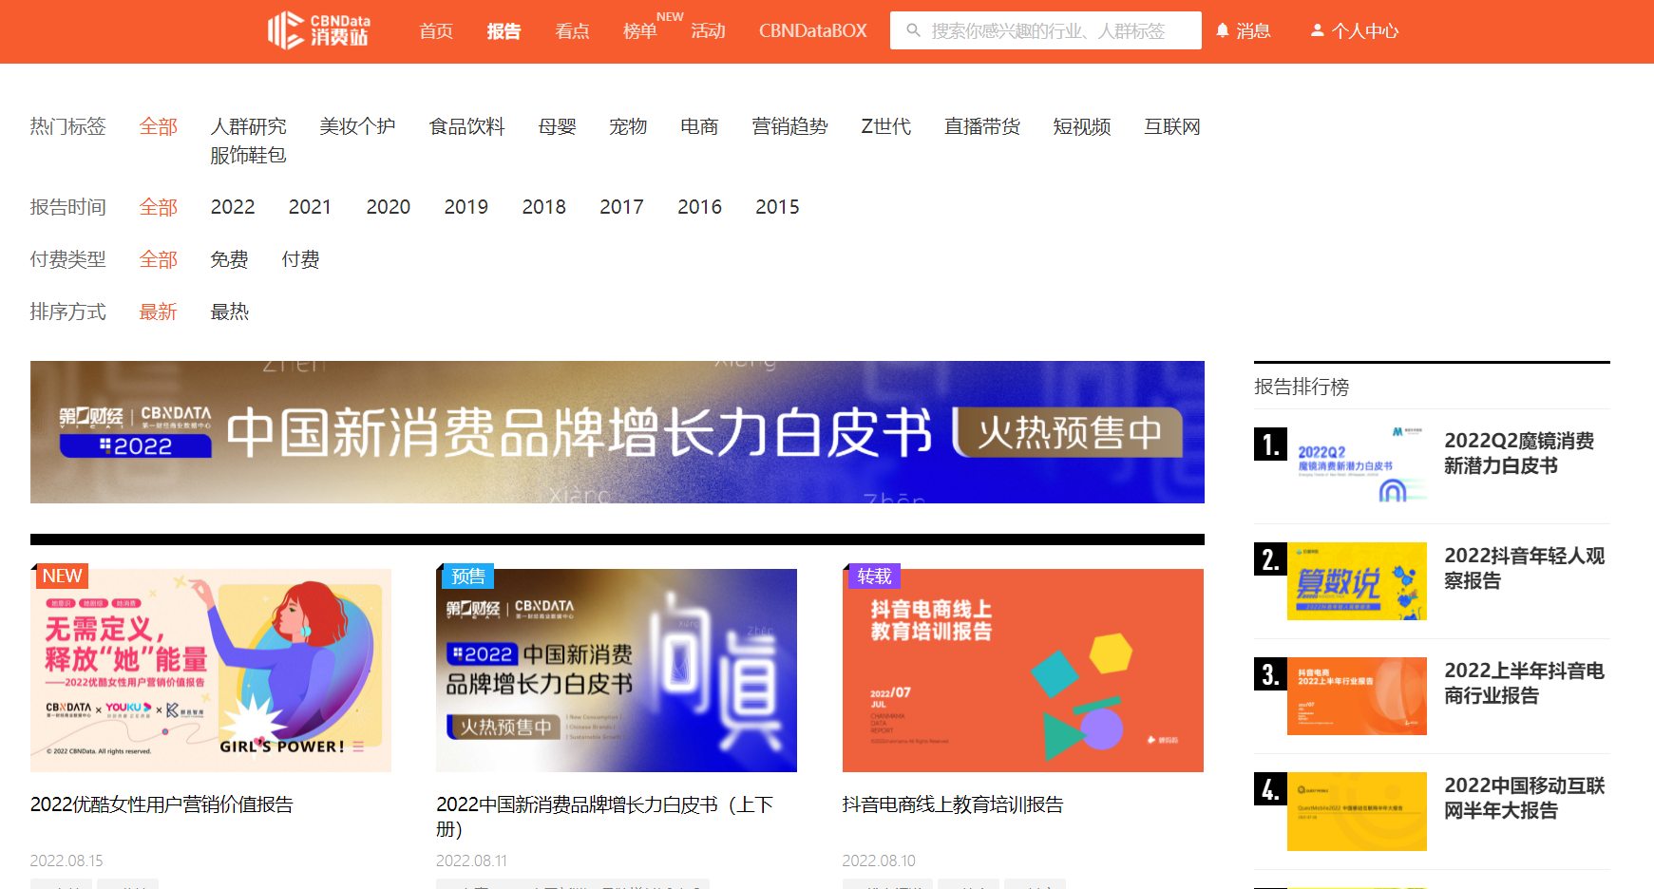The width and height of the screenshot is (1654, 889).
Task: Open the 报告 nav item
Action: click(x=504, y=31)
